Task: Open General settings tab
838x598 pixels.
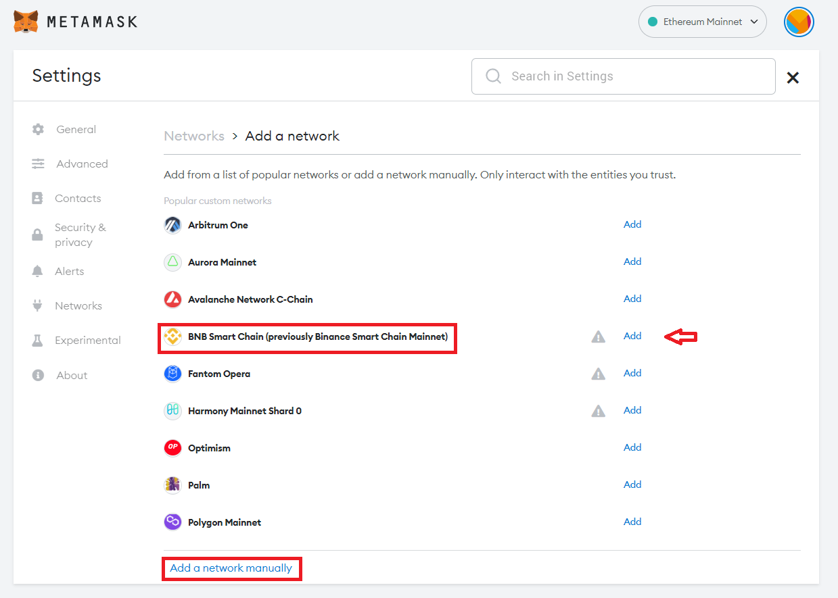Action: [x=76, y=129]
